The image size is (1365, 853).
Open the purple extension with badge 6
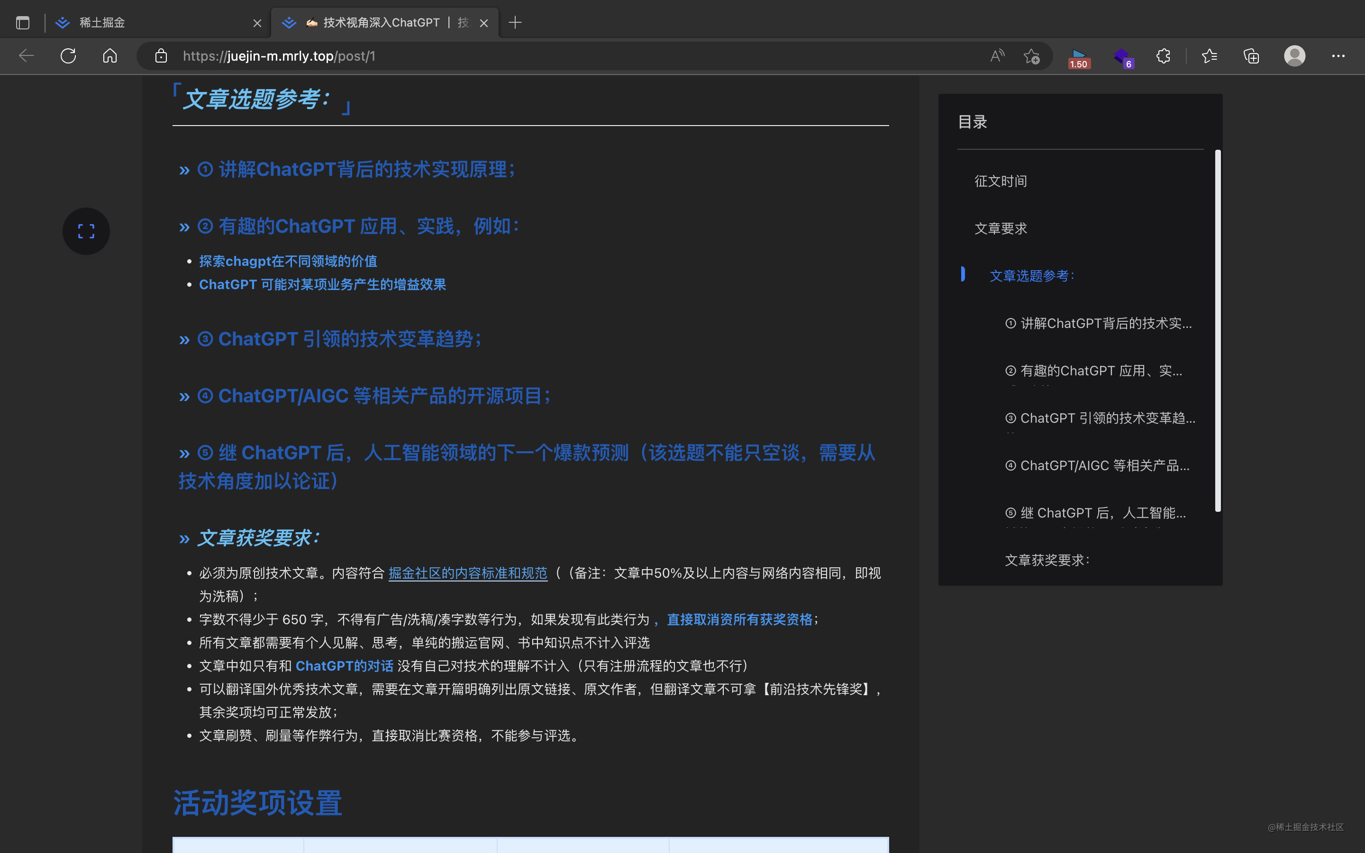(1123, 58)
